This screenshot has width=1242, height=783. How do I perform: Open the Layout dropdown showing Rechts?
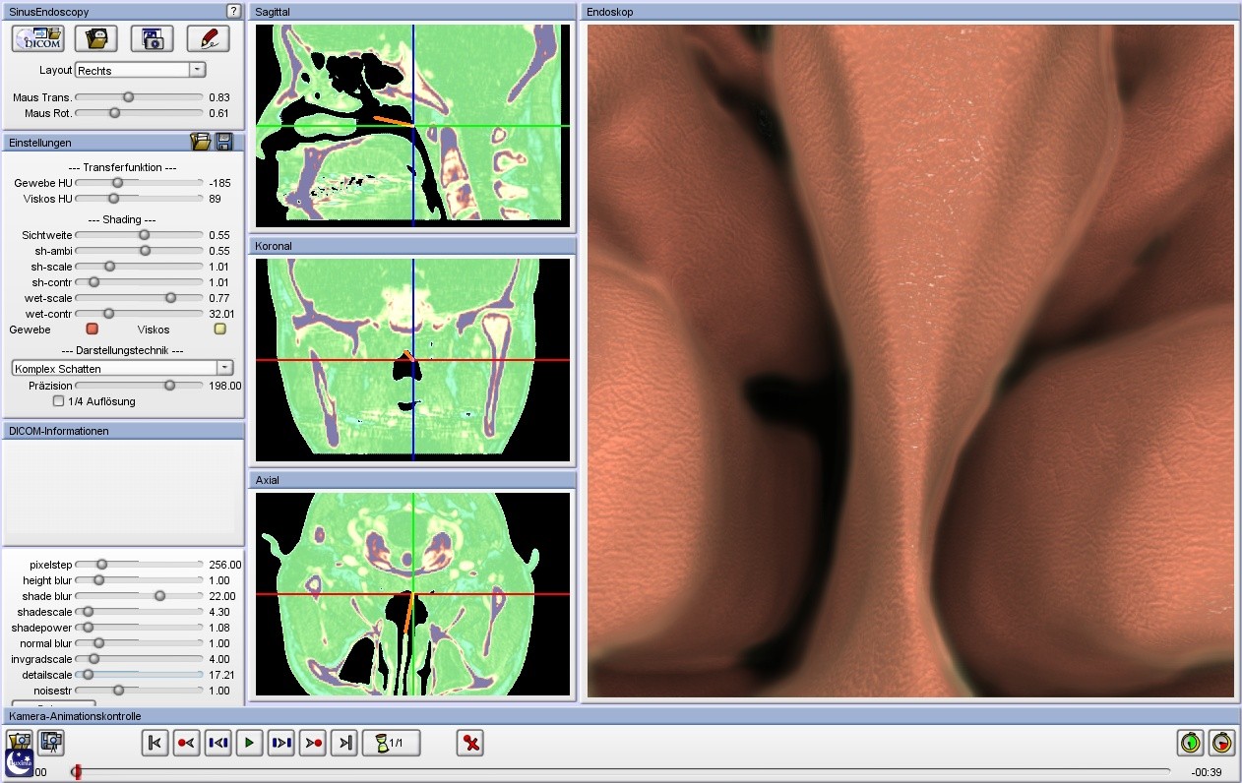[197, 70]
